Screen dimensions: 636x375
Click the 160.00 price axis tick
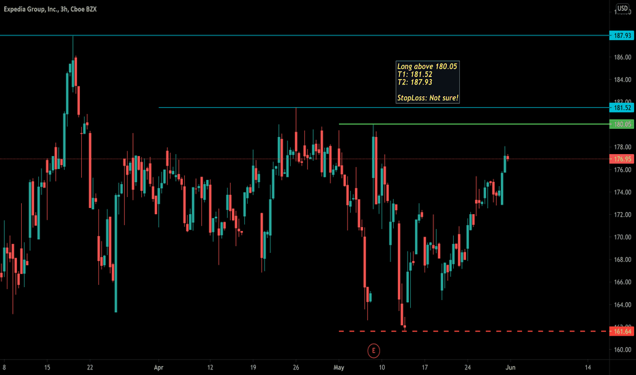pos(622,350)
